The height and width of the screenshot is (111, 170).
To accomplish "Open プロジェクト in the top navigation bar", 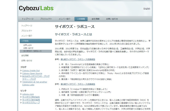I will click(46, 19).
